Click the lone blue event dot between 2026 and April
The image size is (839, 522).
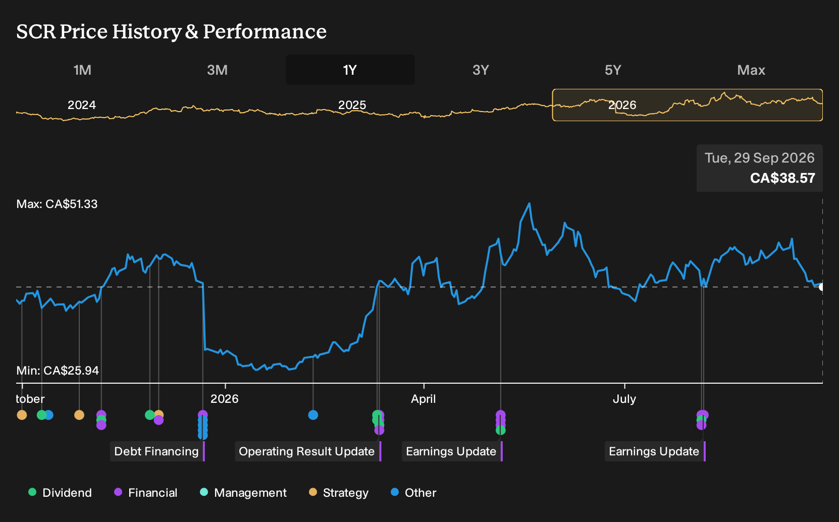pyautogui.click(x=313, y=415)
